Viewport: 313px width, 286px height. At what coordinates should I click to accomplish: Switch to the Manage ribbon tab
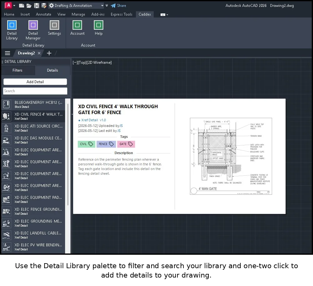tap(78, 14)
